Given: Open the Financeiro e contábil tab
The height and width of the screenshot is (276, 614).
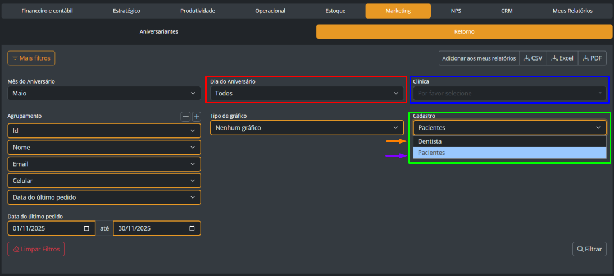Looking at the screenshot, I should (47, 11).
